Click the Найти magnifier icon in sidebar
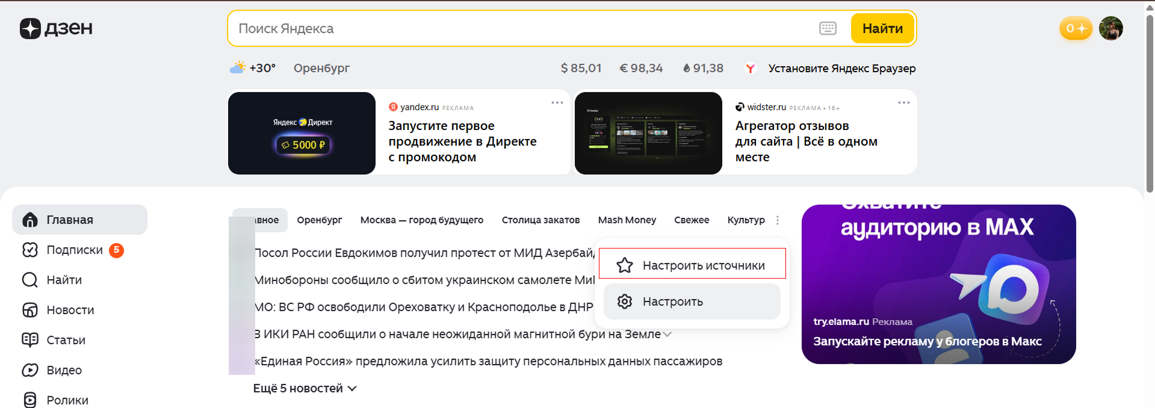The height and width of the screenshot is (408, 1155). 30,280
